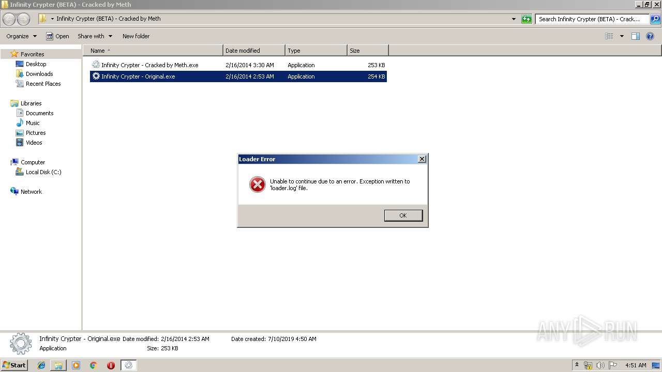662x372 pixels.
Task: Click the Music note icon in Libraries
Action: pyautogui.click(x=20, y=123)
